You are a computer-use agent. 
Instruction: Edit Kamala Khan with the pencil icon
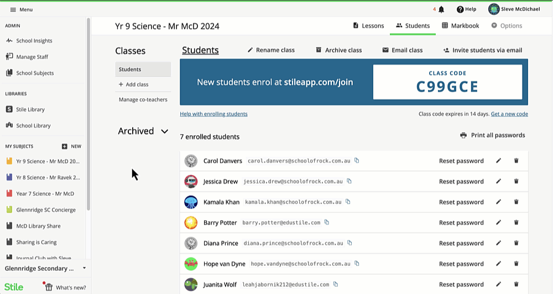pyautogui.click(x=498, y=202)
